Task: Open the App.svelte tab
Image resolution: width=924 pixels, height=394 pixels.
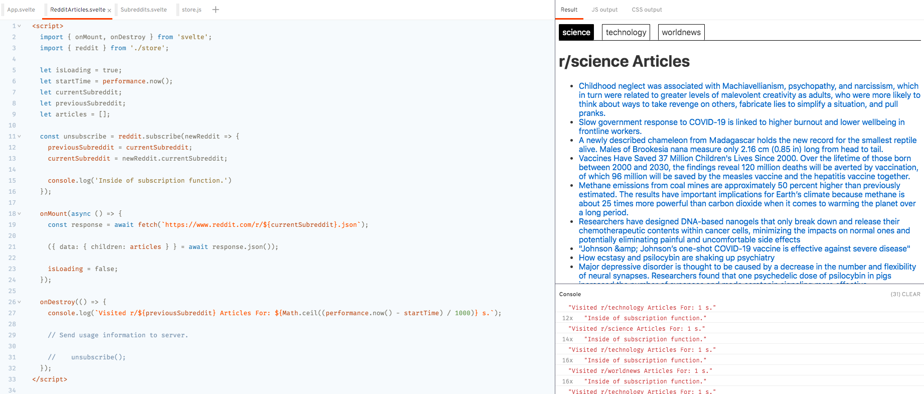Action: pos(21,10)
